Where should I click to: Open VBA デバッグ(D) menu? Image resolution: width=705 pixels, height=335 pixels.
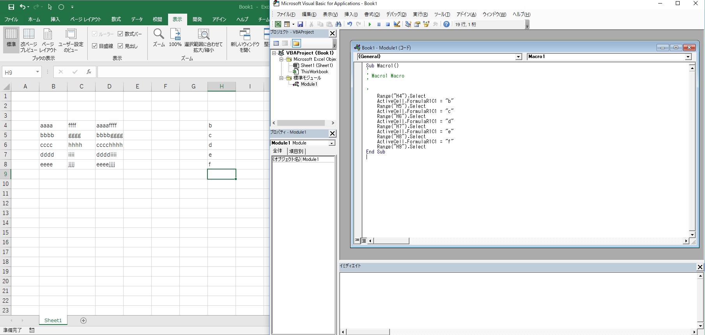(x=396, y=14)
